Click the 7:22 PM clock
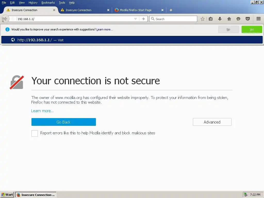The width and height of the screenshot is (264, 198). click(x=255, y=195)
